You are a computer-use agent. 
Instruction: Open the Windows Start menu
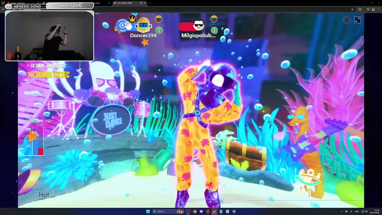148,211
